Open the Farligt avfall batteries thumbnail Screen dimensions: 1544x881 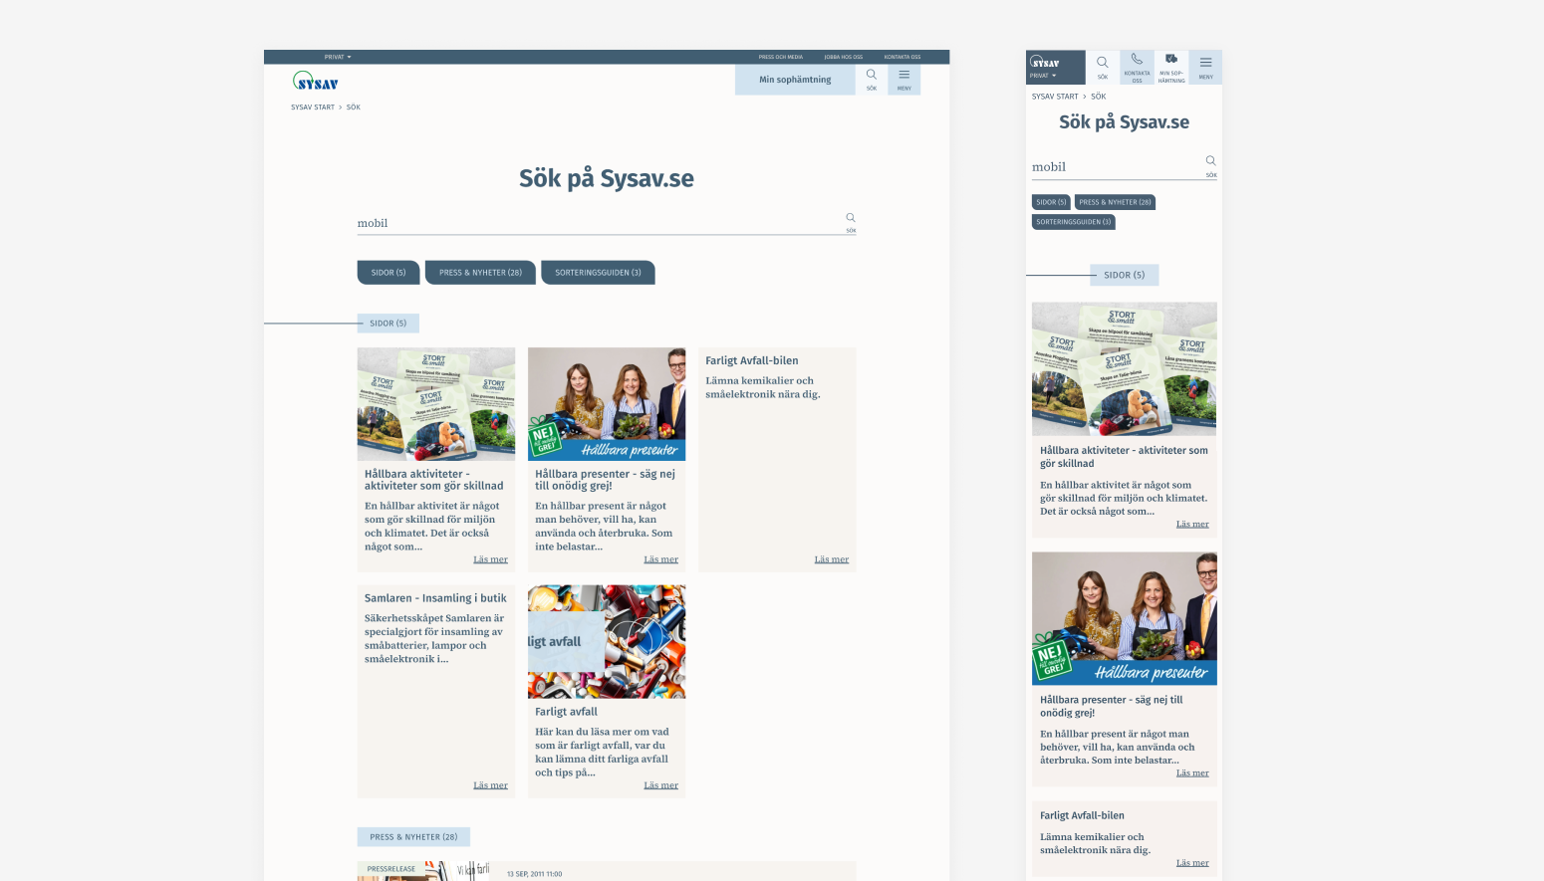click(x=607, y=641)
